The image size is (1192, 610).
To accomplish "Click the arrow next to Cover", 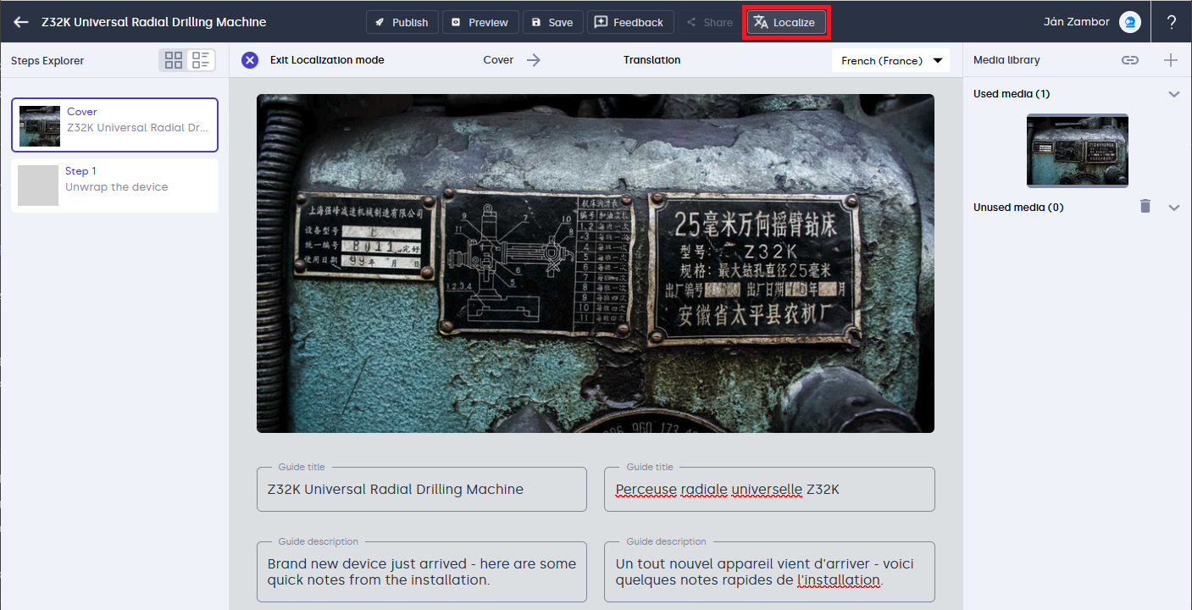I will (533, 60).
